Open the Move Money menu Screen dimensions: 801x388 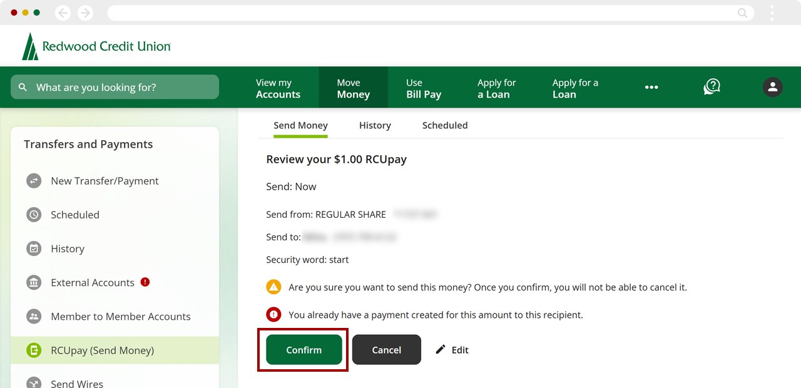tap(354, 88)
